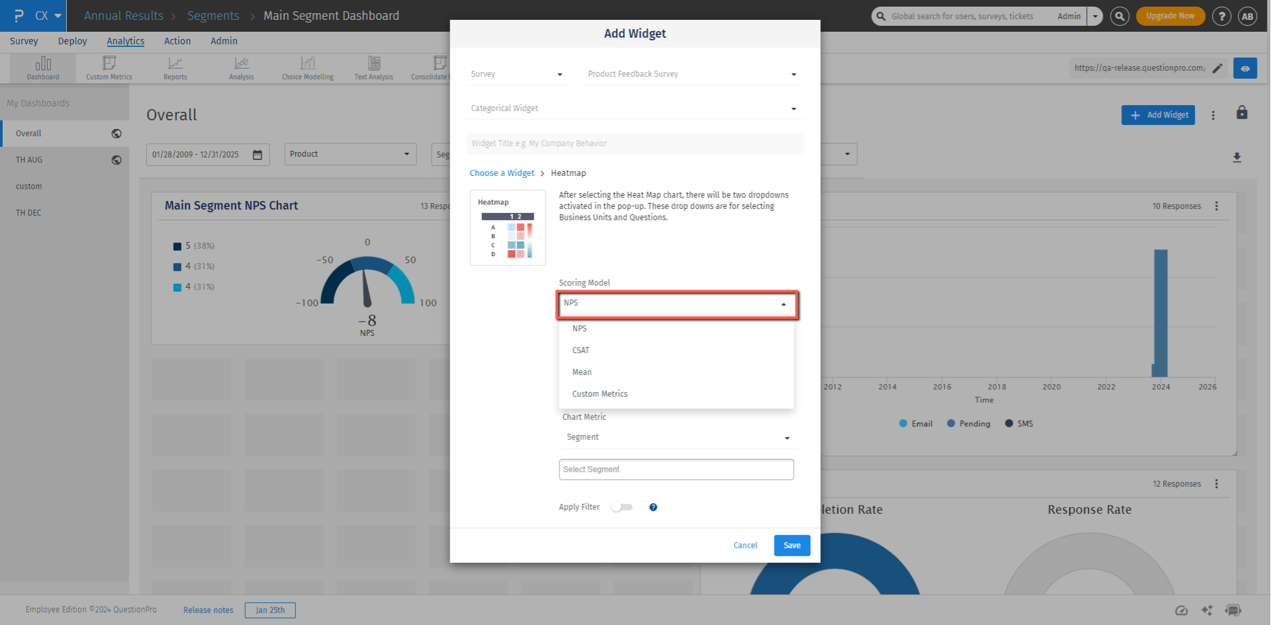This screenshot has height=625, width=1271.
Task: Save the new Heatmap widget
Action: (792, 545)
